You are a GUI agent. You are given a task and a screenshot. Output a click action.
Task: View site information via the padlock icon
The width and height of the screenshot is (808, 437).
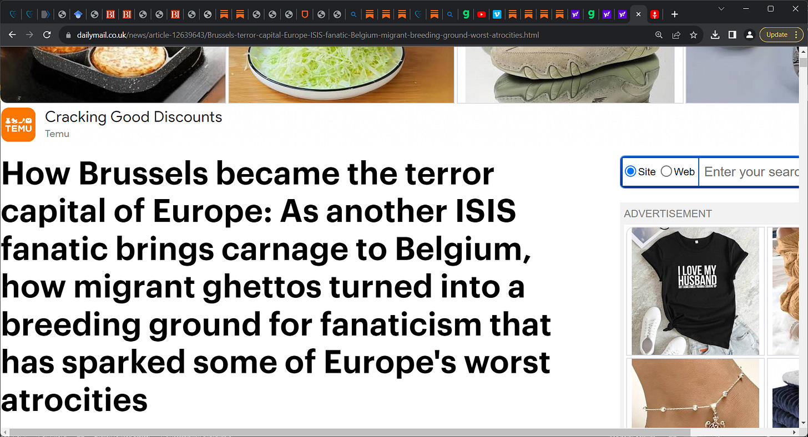tap(68, 35)
